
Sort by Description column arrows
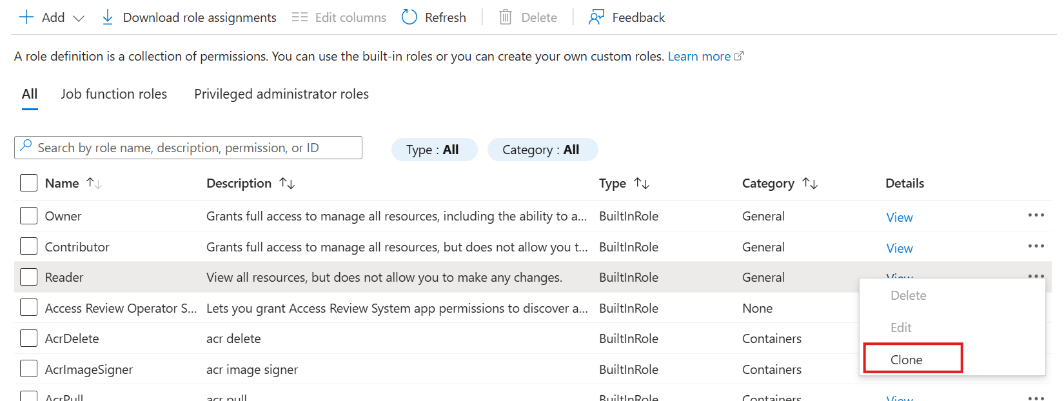pos(287,184)
